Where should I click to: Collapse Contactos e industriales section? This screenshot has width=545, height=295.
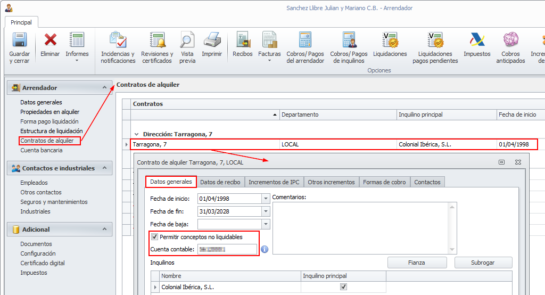click(105, 168)
